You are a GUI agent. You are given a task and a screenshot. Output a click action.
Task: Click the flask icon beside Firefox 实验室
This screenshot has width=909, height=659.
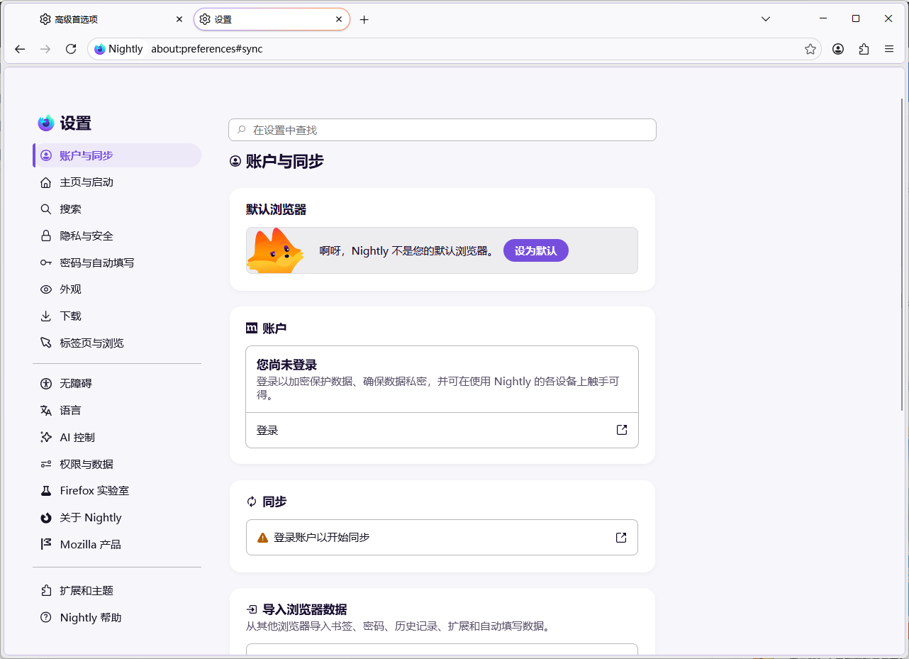coord(46,491)
